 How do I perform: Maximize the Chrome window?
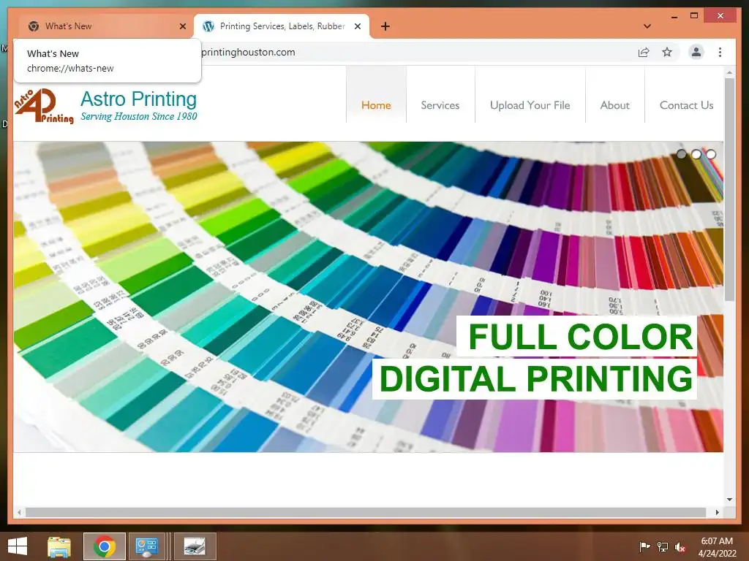tap(694, 16)
